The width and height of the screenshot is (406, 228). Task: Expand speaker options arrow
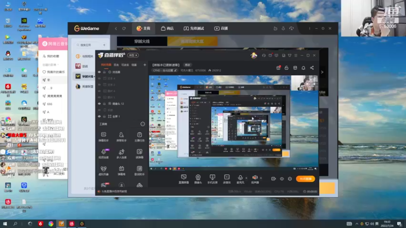click(261, 178)
